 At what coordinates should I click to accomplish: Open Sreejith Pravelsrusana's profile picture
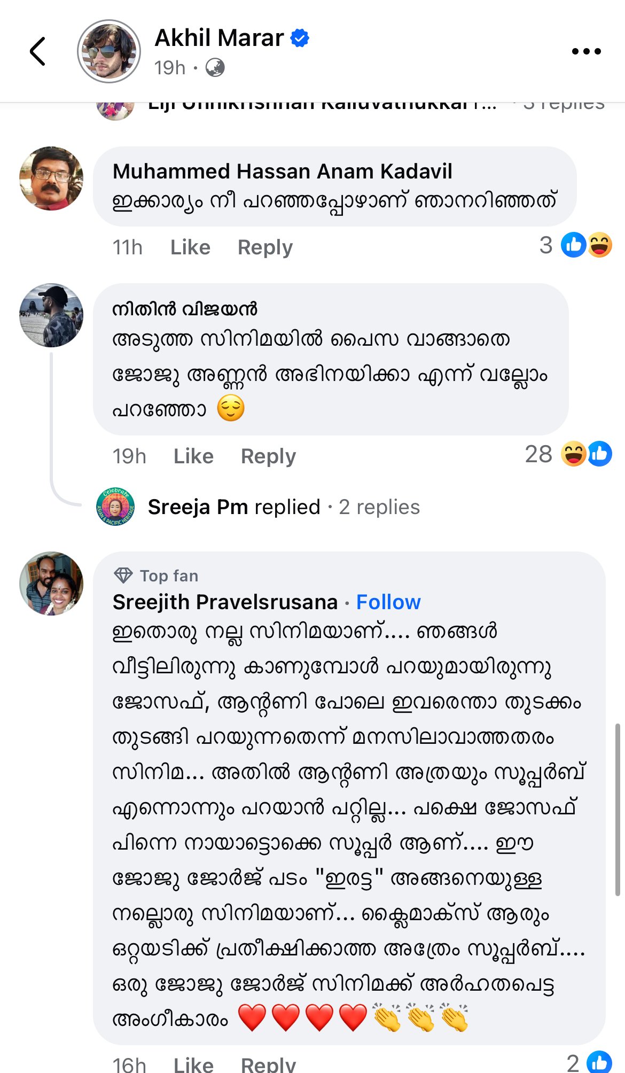pos(51,584)
